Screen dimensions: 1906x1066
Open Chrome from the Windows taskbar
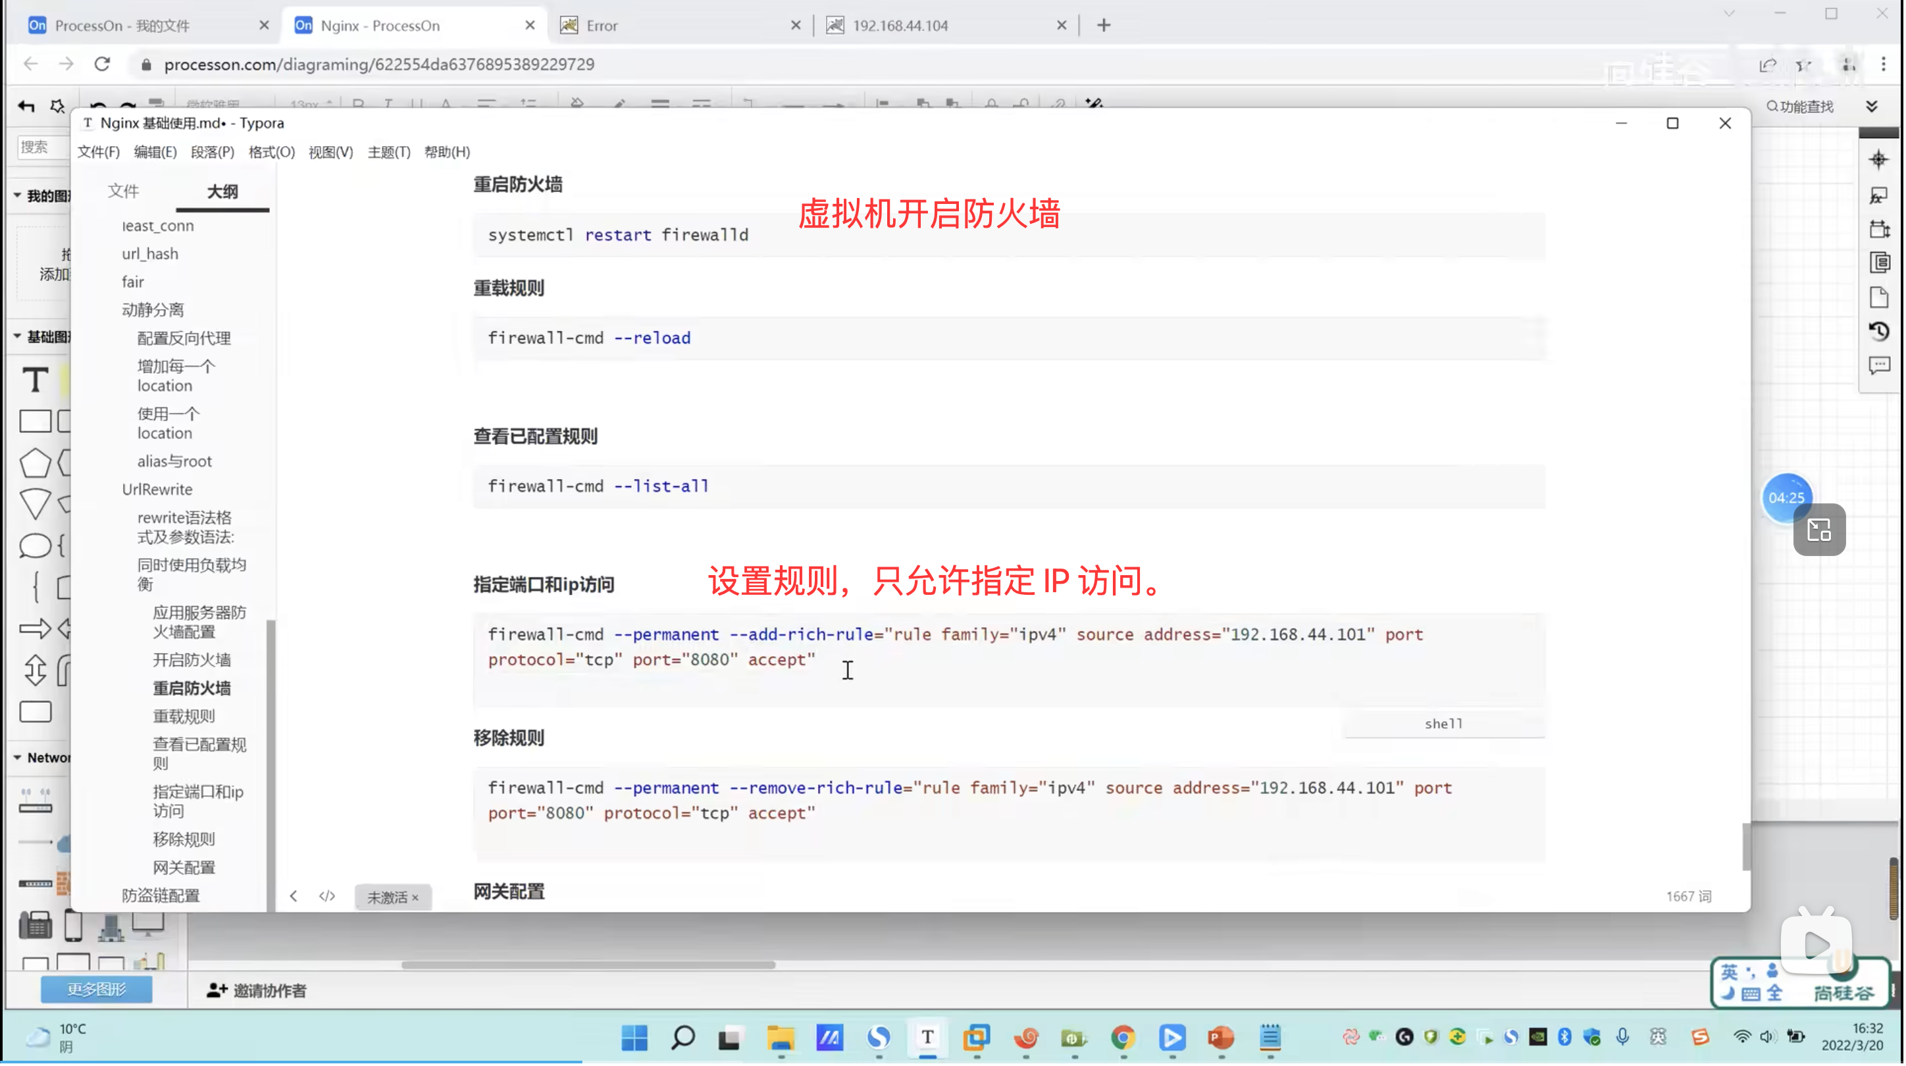tap(1123, 1038)
